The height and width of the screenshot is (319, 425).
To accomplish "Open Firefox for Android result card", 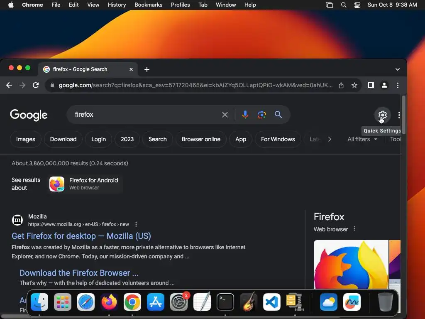I will 85,184.
